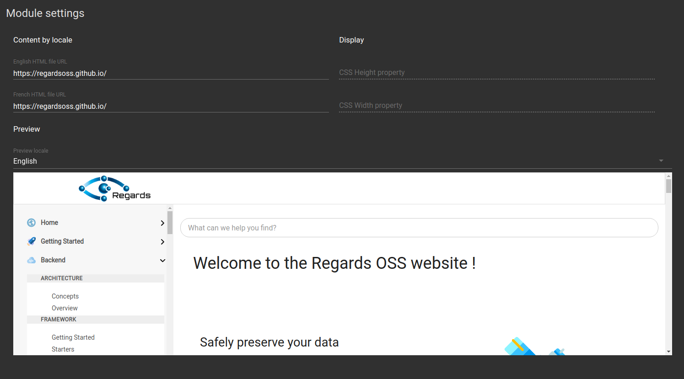Click preview scrollbar down arrow

tap(669, 352)
